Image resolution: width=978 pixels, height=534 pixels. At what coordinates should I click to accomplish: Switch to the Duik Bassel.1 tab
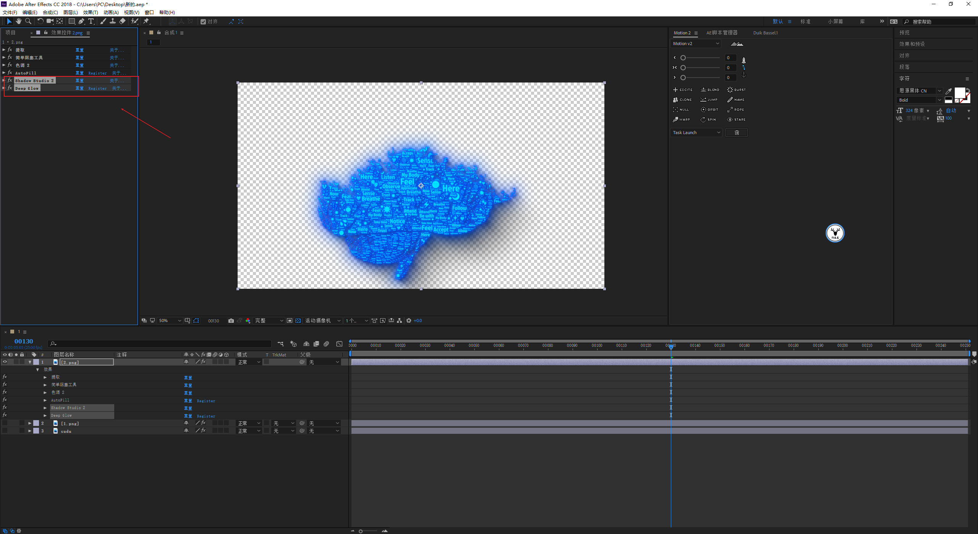click(765, 33)
